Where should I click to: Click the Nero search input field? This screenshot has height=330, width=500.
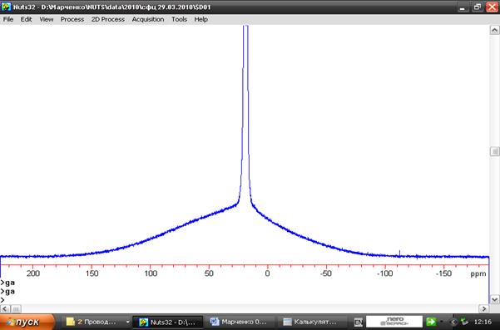(x=394, y=322)
